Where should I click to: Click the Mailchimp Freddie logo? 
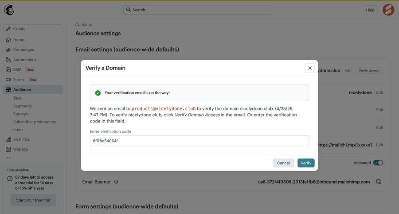9,10
